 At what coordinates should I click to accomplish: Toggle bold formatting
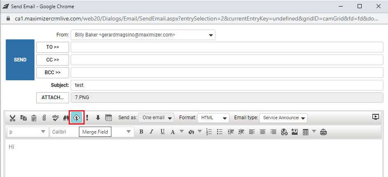[x=141, y=132]
